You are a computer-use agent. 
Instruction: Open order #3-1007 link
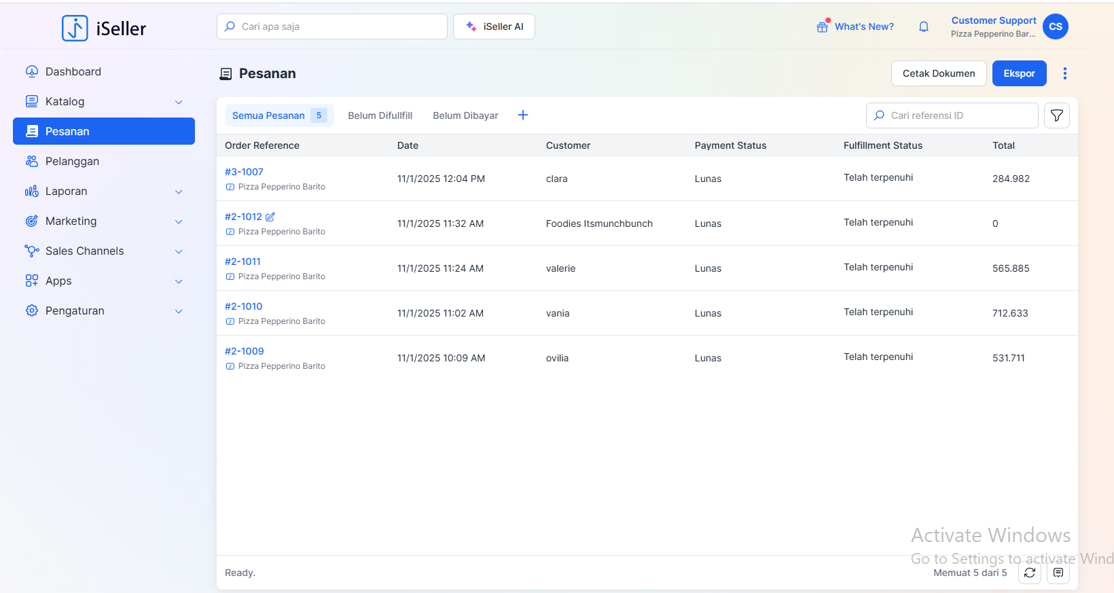(x=244, y=172)
